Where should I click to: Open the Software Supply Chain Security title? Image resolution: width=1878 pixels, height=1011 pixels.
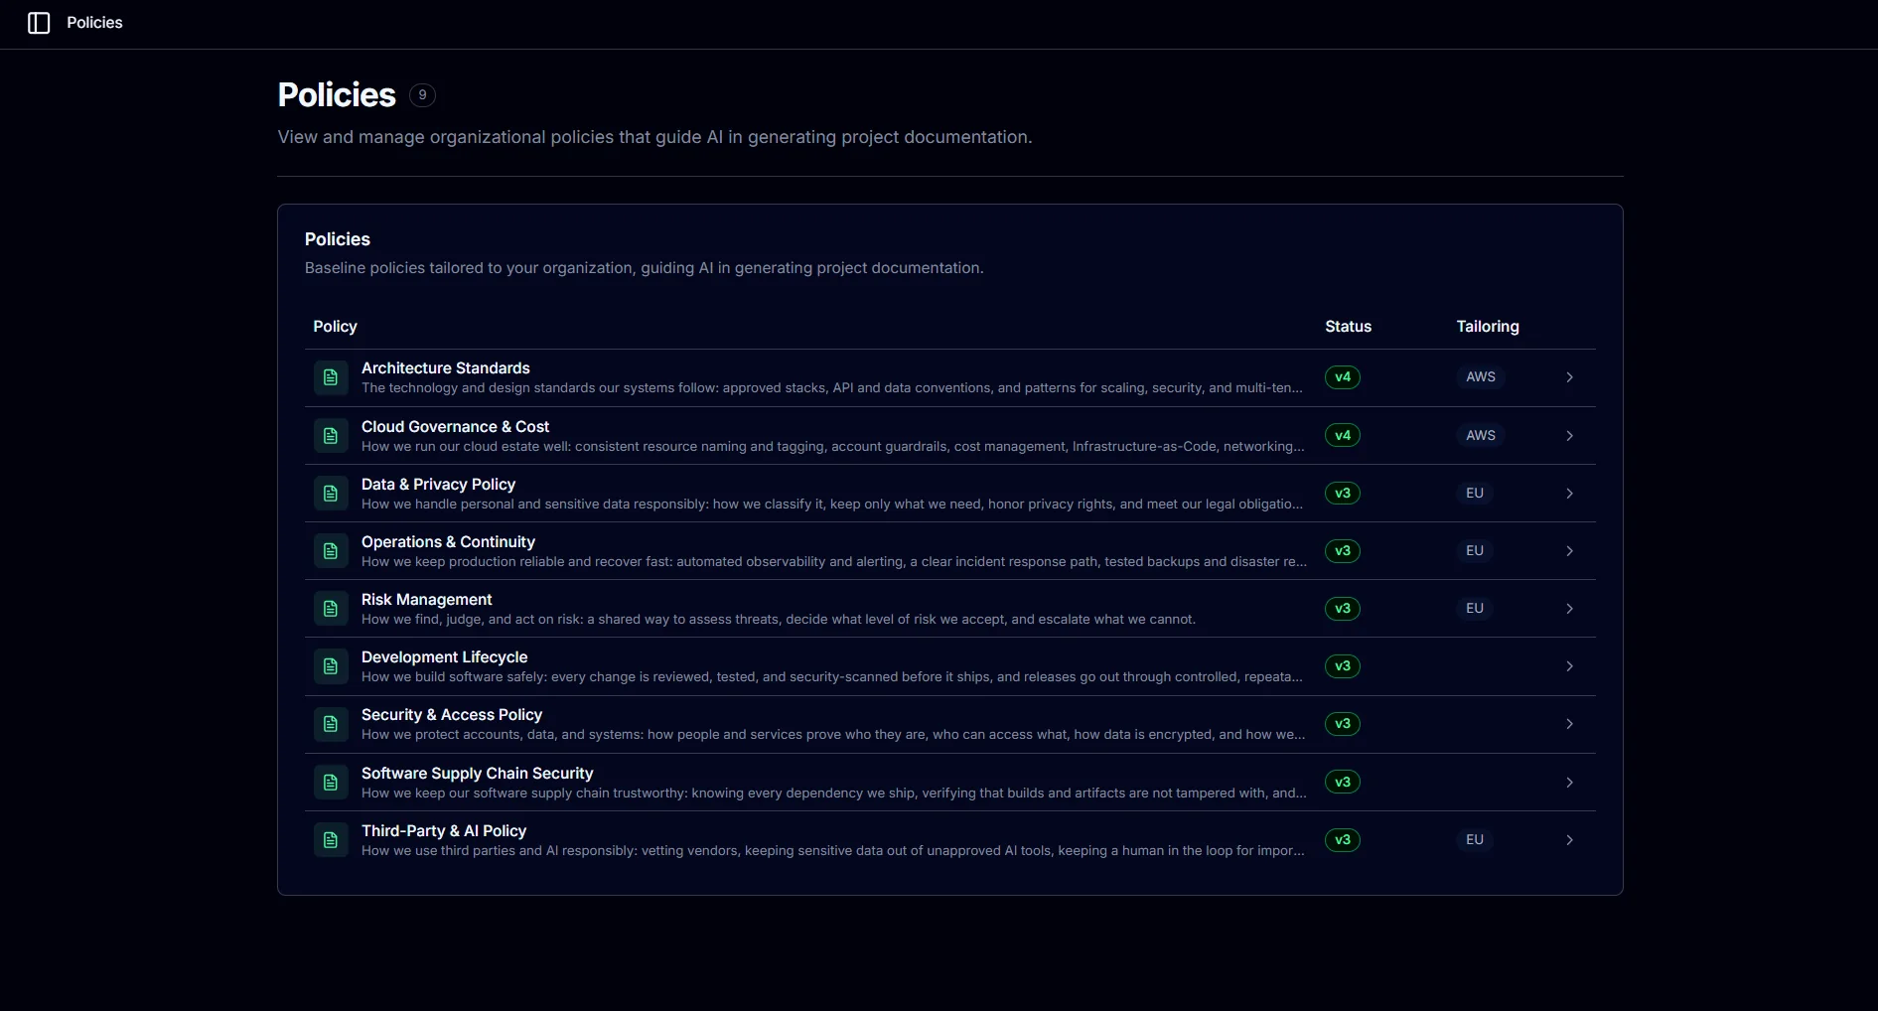pyautogui.click(x=477, y=774)
